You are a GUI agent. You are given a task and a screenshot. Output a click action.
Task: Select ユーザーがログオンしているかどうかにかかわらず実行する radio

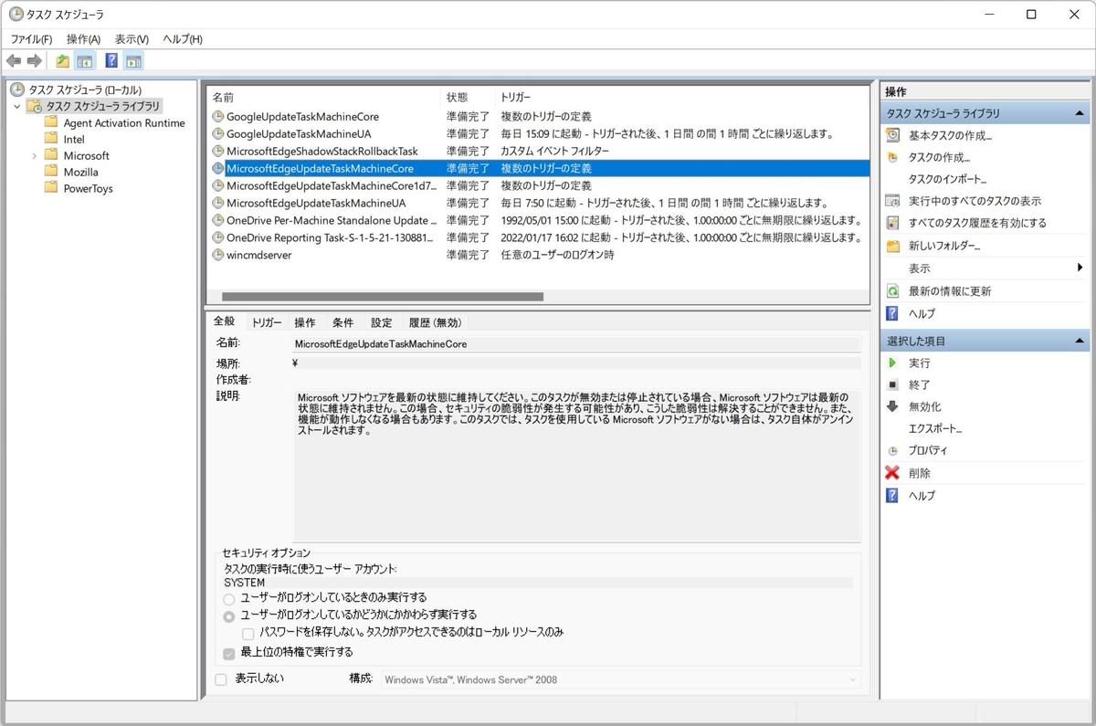pyautogui.click(x=229, y=616)
